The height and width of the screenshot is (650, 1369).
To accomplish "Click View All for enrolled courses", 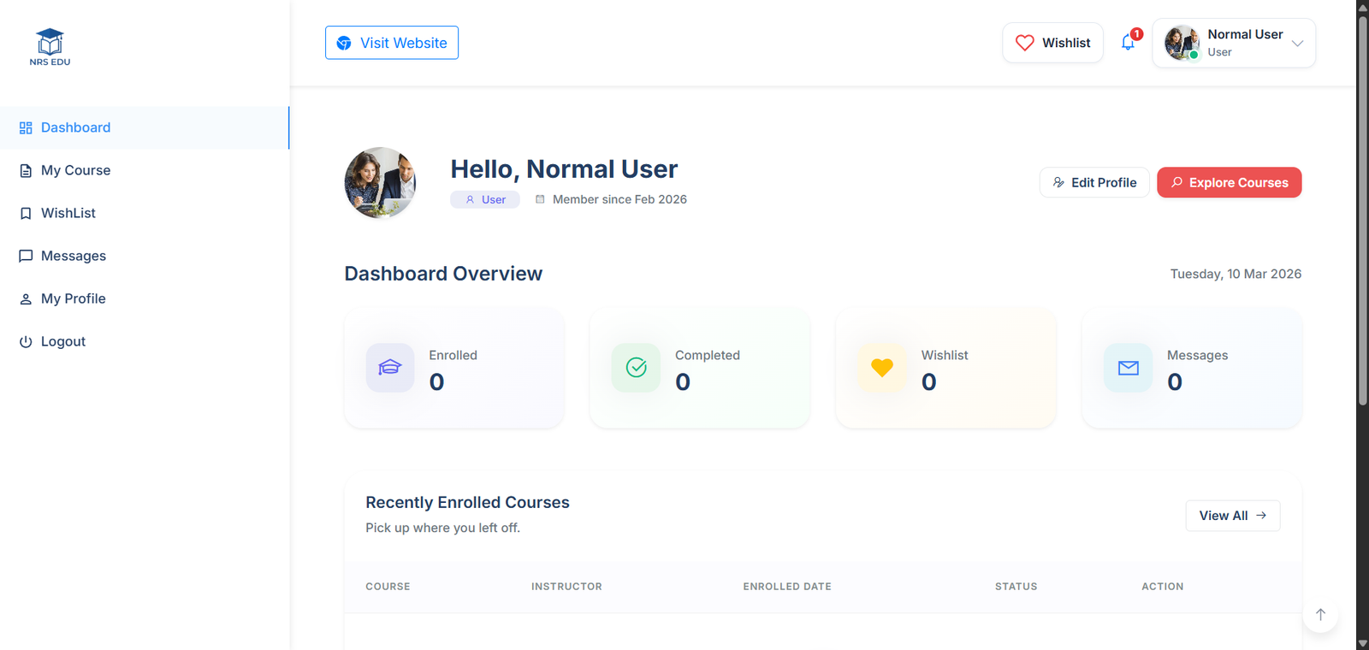I will pos(1232,516).
